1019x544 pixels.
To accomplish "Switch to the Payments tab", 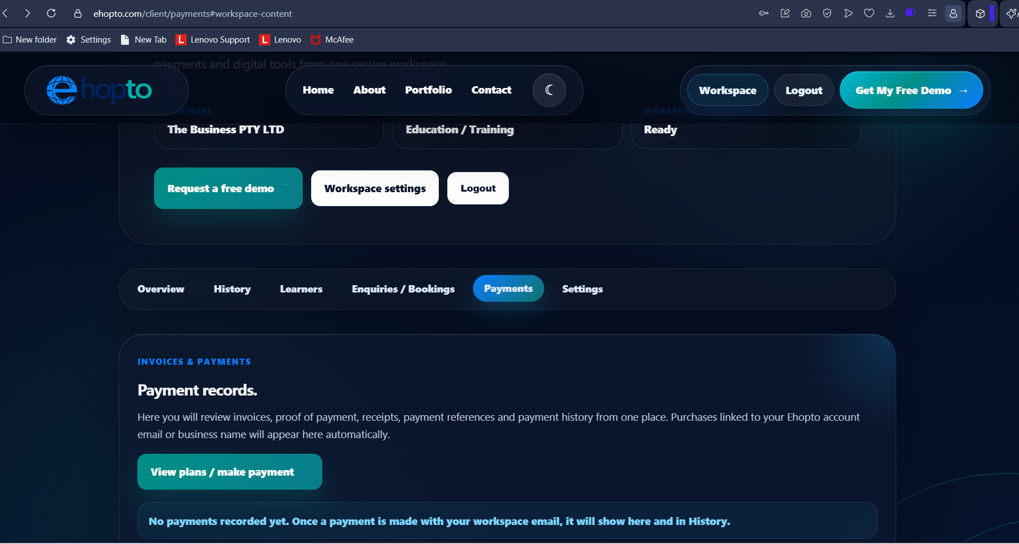I will pos(508,289).
